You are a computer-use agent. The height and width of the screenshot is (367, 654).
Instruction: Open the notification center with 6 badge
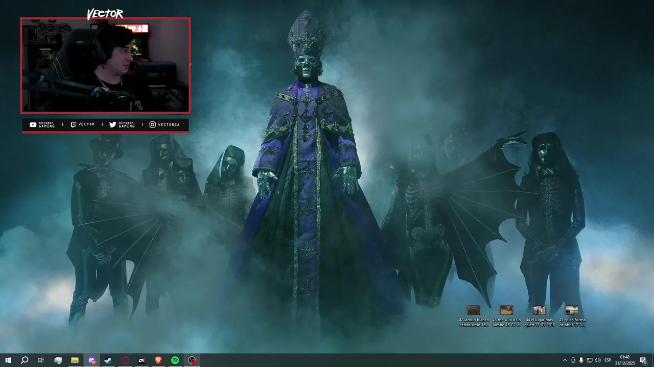pos(643,360)
